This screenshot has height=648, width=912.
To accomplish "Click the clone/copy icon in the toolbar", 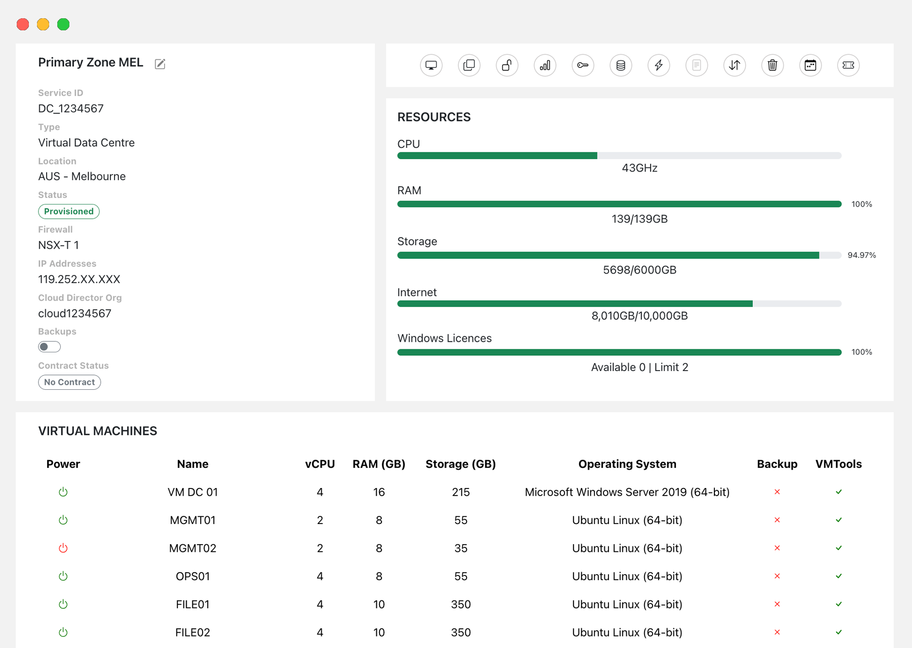I will tap(469, 65).
